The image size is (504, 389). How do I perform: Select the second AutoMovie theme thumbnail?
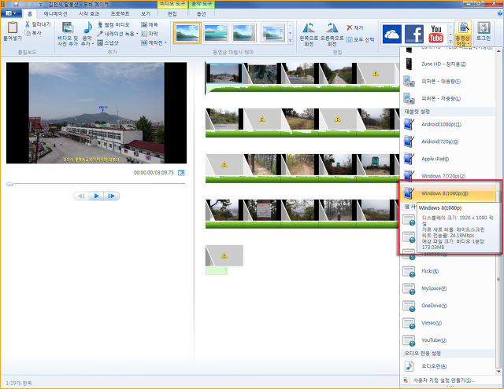(216, 33)
